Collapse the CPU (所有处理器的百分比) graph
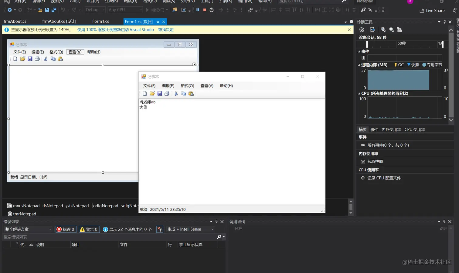459x273 pixels. pos(359,93)
